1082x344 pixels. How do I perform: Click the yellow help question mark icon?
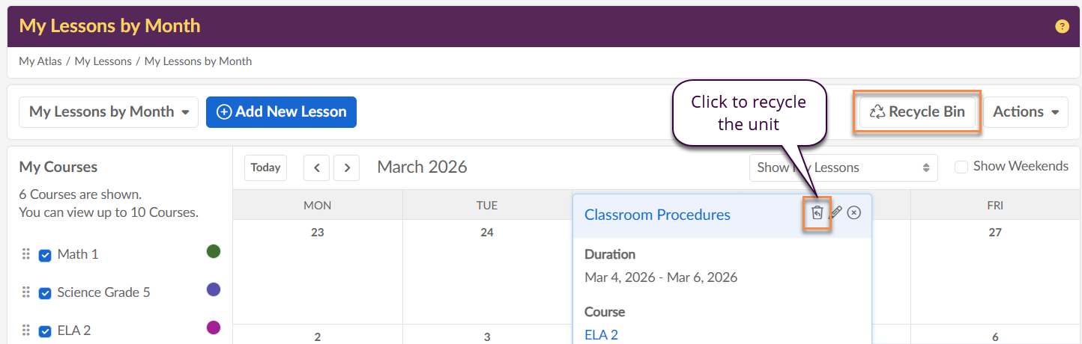(x=1062, y=26)
